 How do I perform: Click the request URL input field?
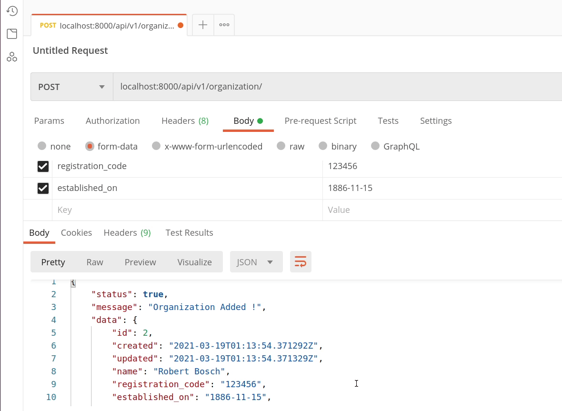pyautogui.click(x=333, y=87)
